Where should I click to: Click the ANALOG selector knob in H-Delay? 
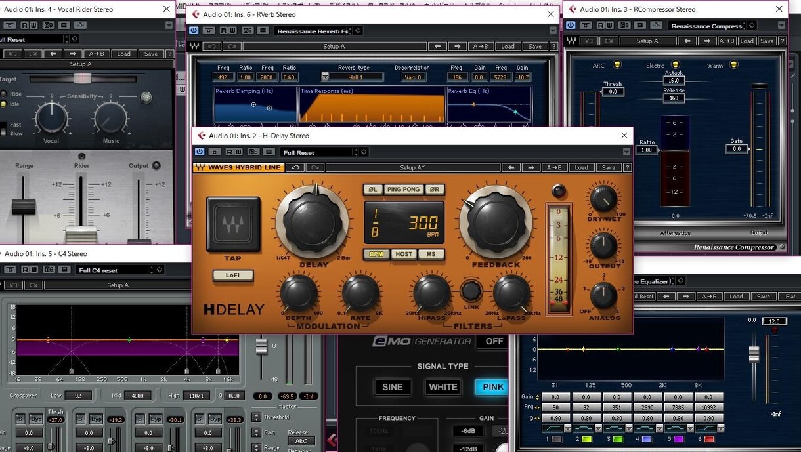click(604, 296)
